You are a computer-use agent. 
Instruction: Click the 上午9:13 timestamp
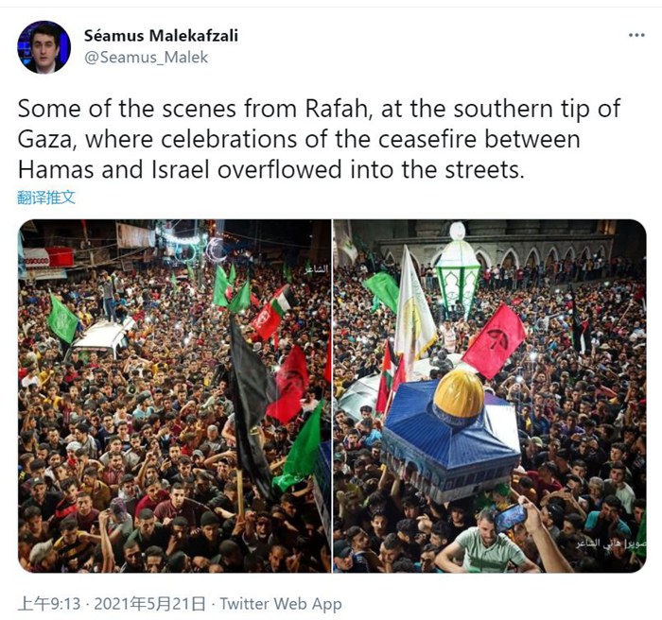click(48, 604)
